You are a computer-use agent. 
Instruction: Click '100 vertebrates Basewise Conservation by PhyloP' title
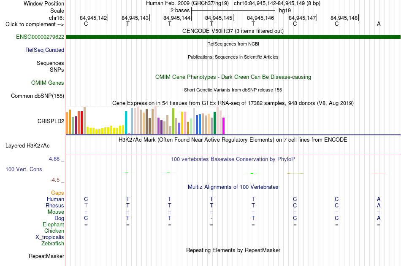(x=233, y=159)
